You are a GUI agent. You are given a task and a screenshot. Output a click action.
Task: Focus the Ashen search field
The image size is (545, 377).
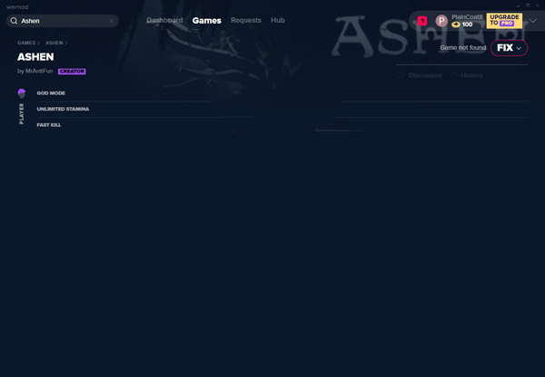point(63,21)
